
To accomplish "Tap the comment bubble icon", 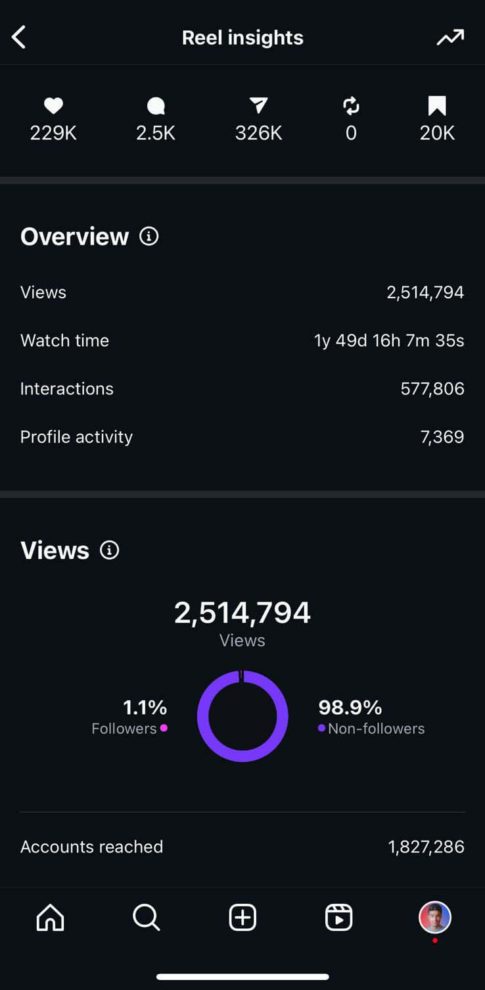I will [x=156, y=106].
